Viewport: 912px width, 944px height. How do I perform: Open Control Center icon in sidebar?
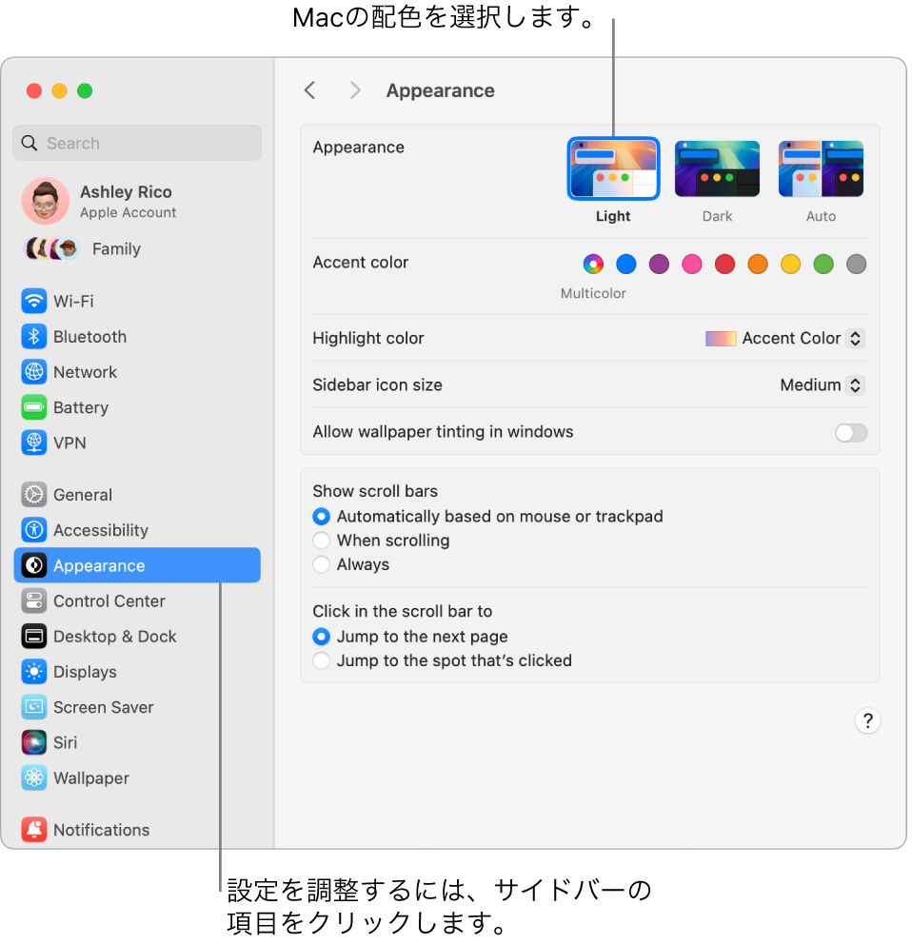pyautogui.click(x=33, y=600)
